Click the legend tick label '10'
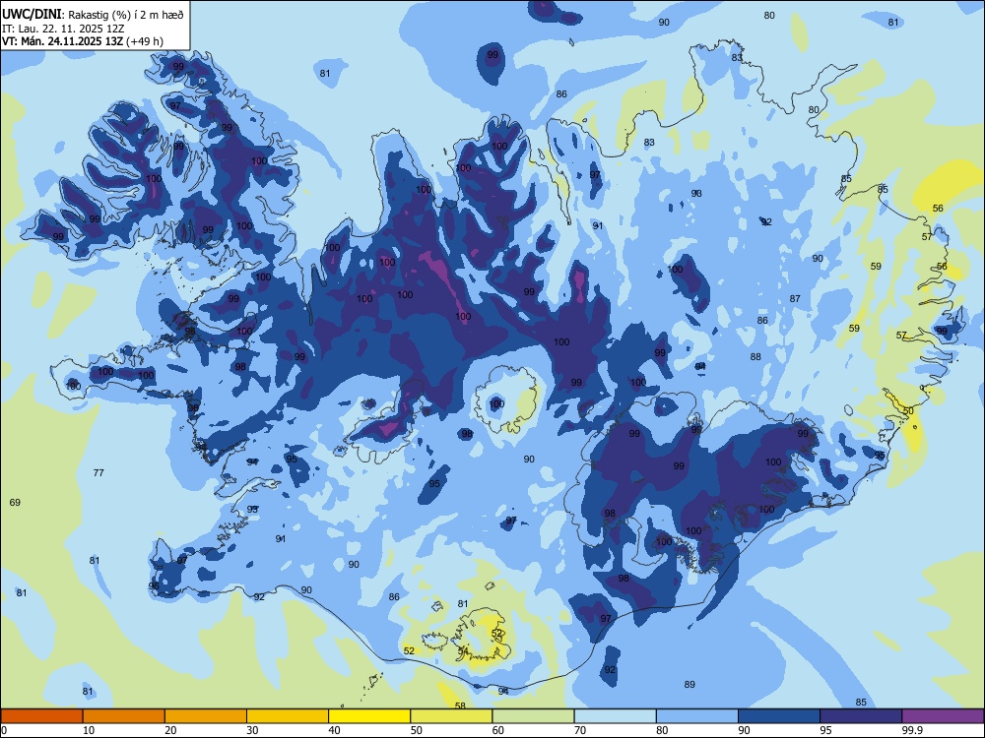 [89, 730]
